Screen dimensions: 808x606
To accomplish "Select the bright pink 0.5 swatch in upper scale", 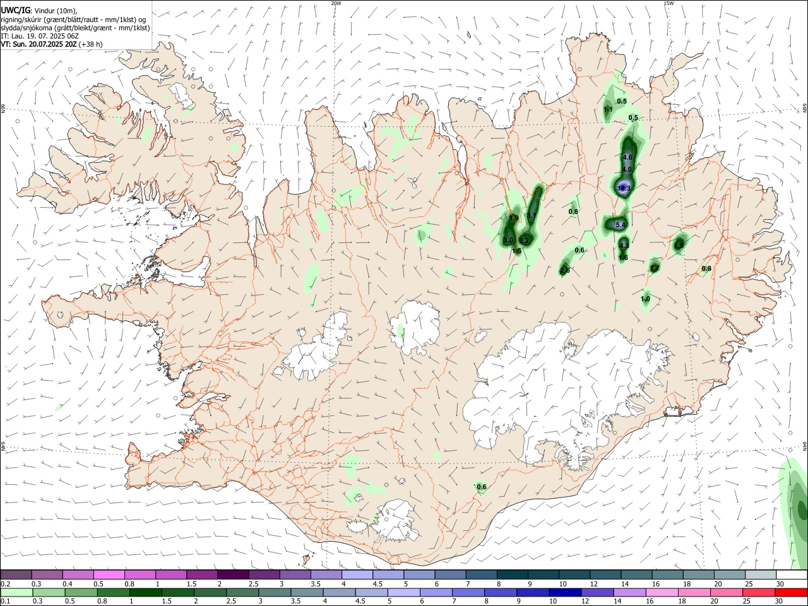I will (x=109, y=574).
